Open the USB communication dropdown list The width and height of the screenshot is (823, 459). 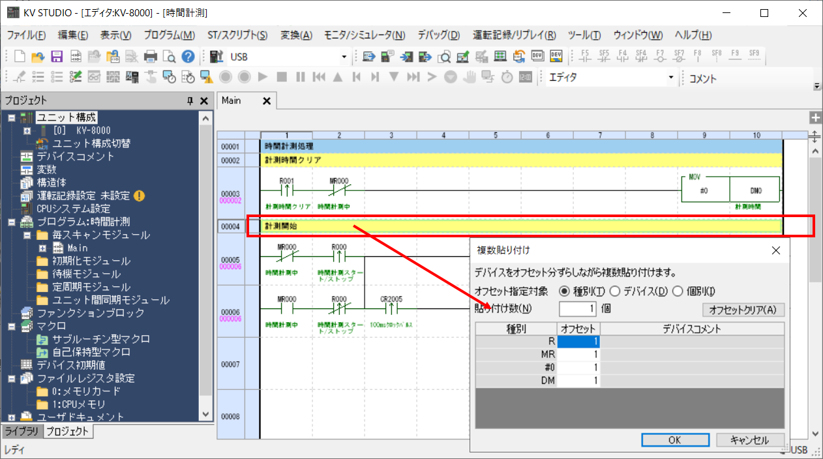coord(344,57)
